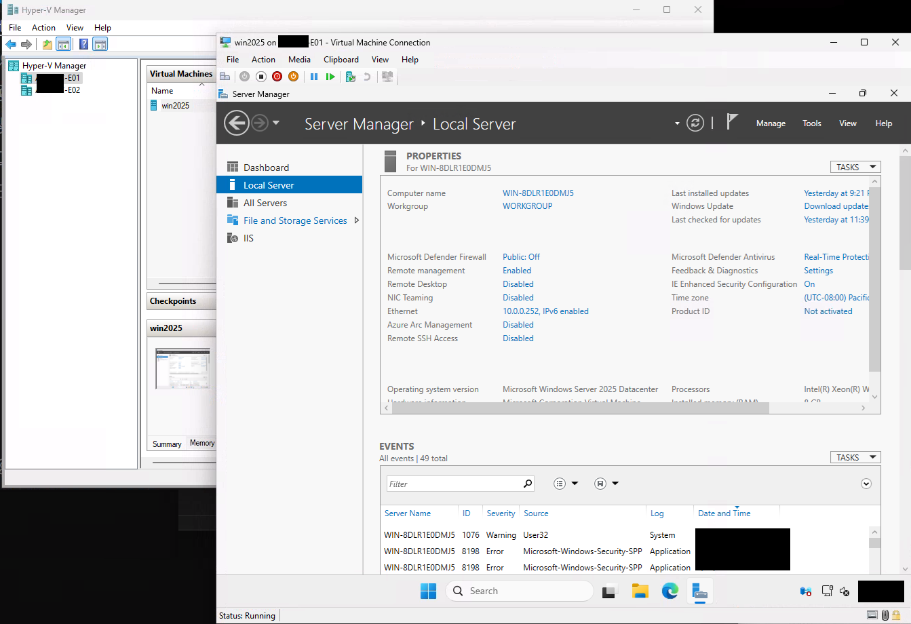Expand File and Storage Services arrow
This screenshot has width=911, height=624.
click(357, 220)
